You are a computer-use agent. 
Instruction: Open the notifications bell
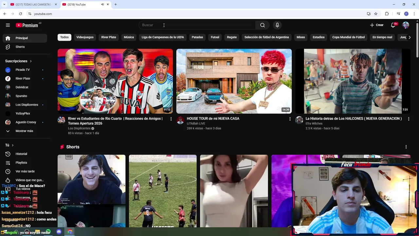[393, 25]
